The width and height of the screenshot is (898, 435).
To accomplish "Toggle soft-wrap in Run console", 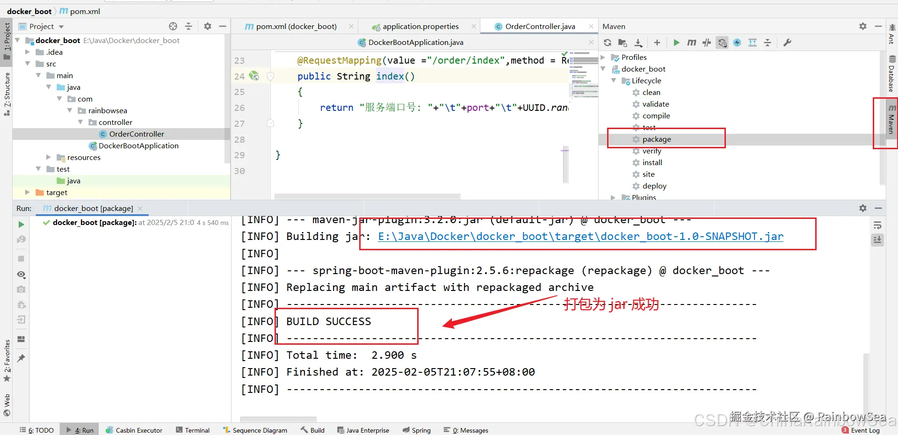I will (x=877, y=225).
